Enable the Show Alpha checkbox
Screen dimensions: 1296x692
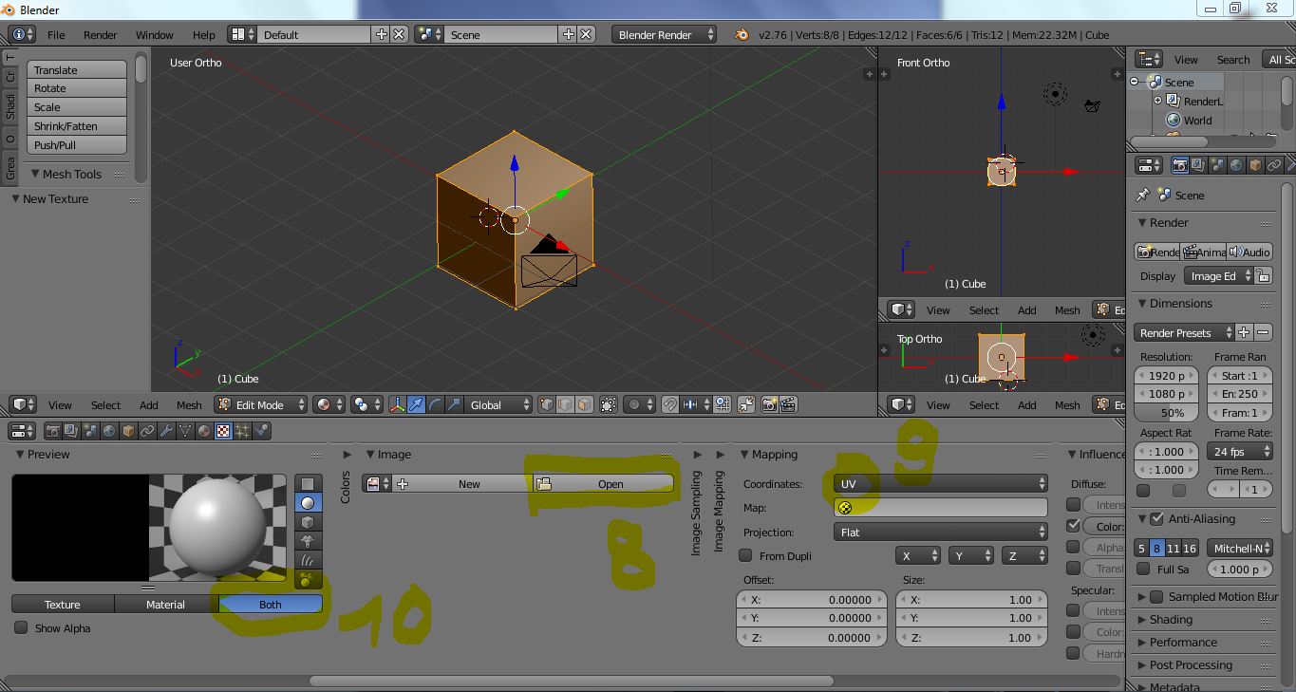point(21,628)
